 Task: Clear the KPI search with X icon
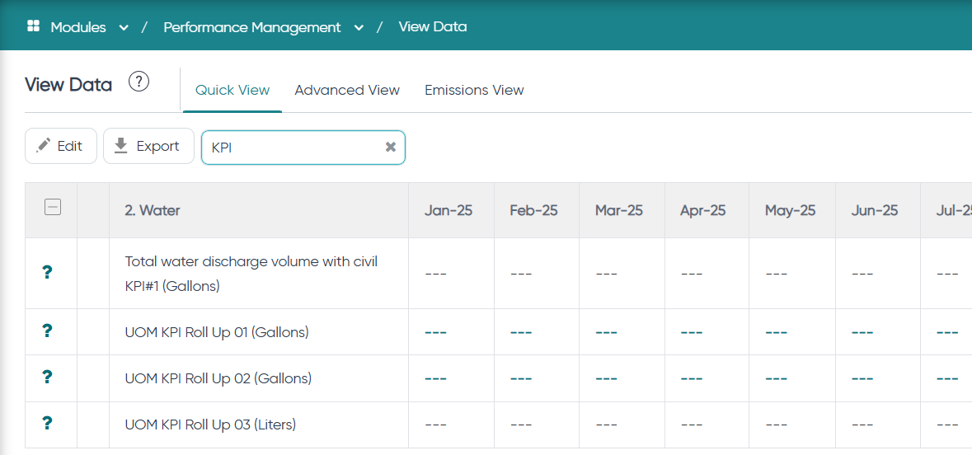point(391,147)
